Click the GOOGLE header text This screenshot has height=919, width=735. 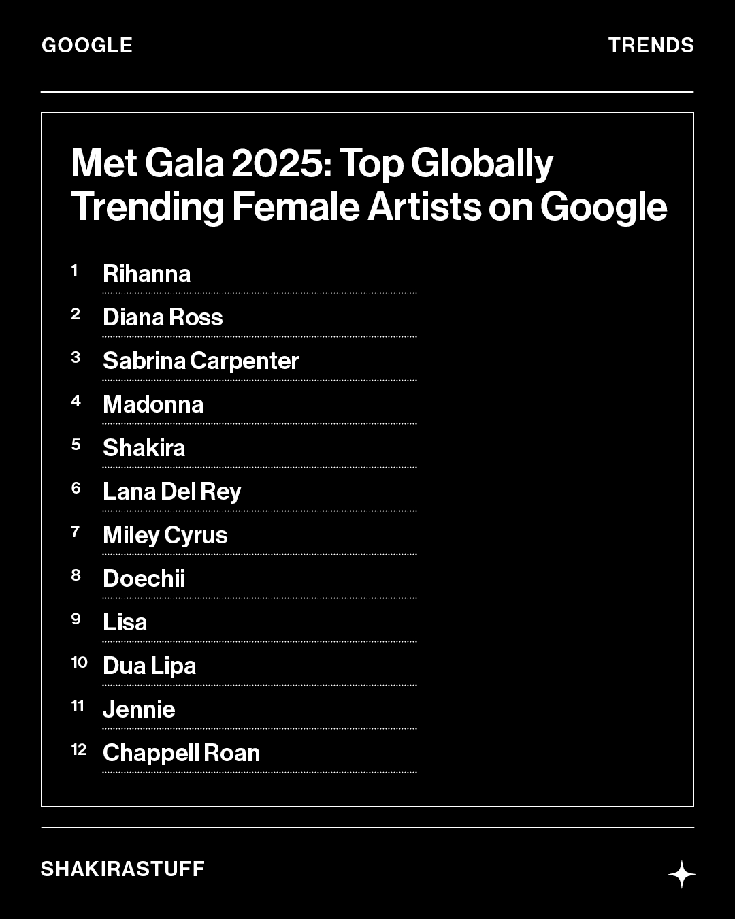click(x=87, y=46)
